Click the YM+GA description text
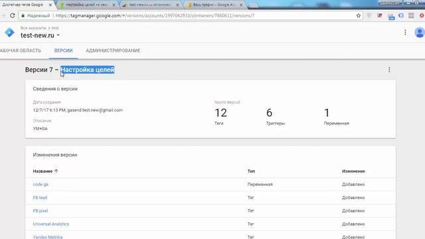 [x=40, y=128]
